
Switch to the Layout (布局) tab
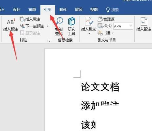32,10
